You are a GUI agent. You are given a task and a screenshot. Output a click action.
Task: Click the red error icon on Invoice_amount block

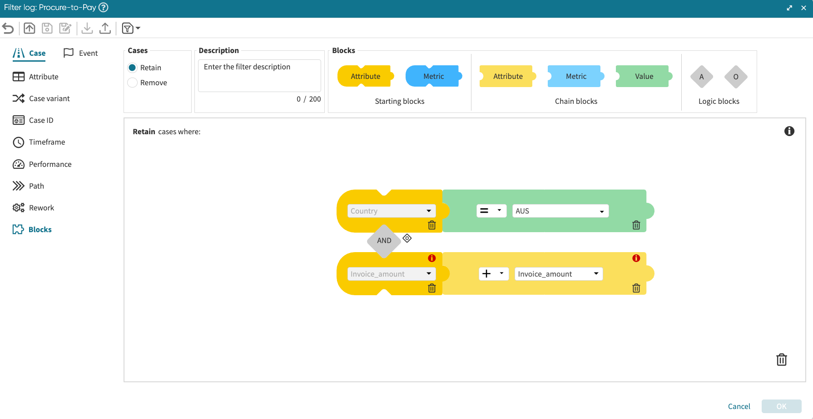(x=431, y=258)
